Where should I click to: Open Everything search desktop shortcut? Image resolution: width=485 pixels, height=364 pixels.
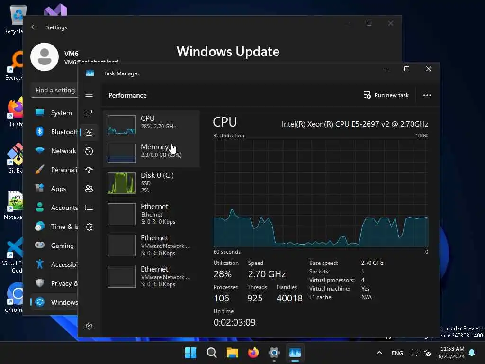click(x=14, y=65)
